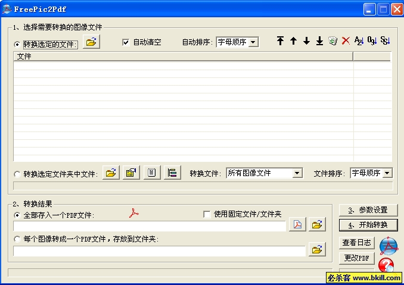
Task: Click the per-image PDF folder path field
Action: click(159, 251)
